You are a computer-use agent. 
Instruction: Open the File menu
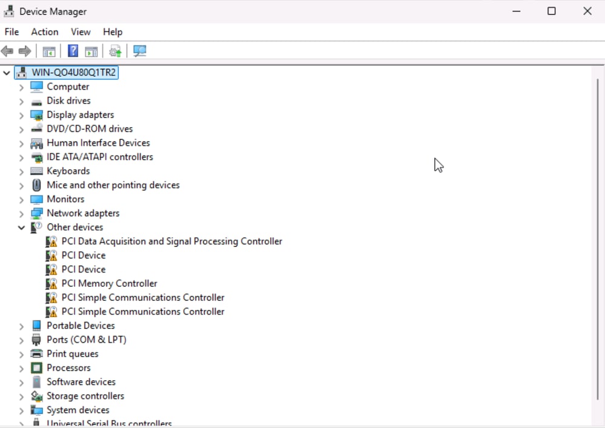click(11, 31)
